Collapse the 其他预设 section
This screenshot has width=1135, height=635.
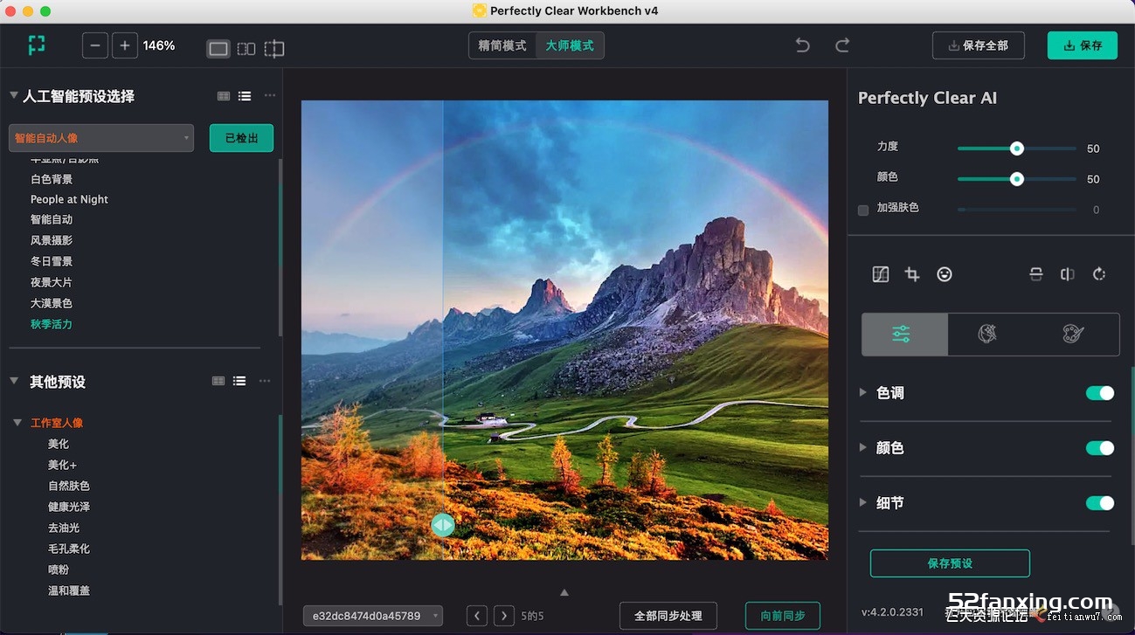[14, 381]
